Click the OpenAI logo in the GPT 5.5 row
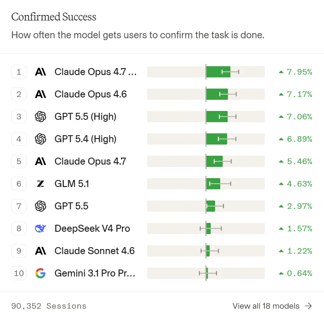This screenshot has width=324, height=318. click(x=40, y=206)
